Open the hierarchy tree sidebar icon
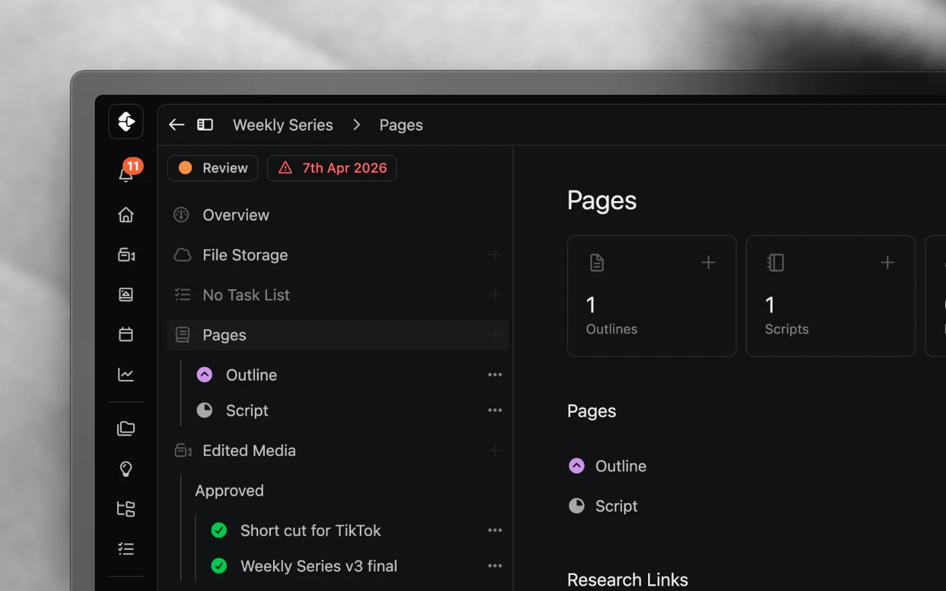Screen dimensions: 946x591 click(x=126, y=509)
